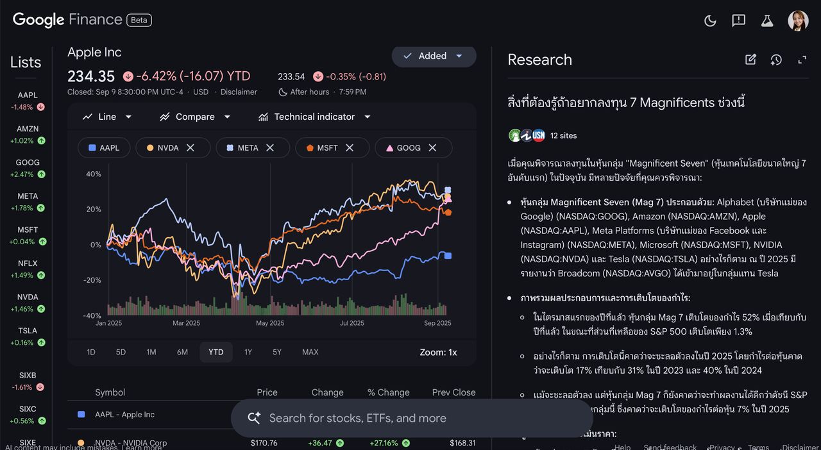Open the 12 sites sources link
The image size is (821, 450).
(x=563, y=136)
